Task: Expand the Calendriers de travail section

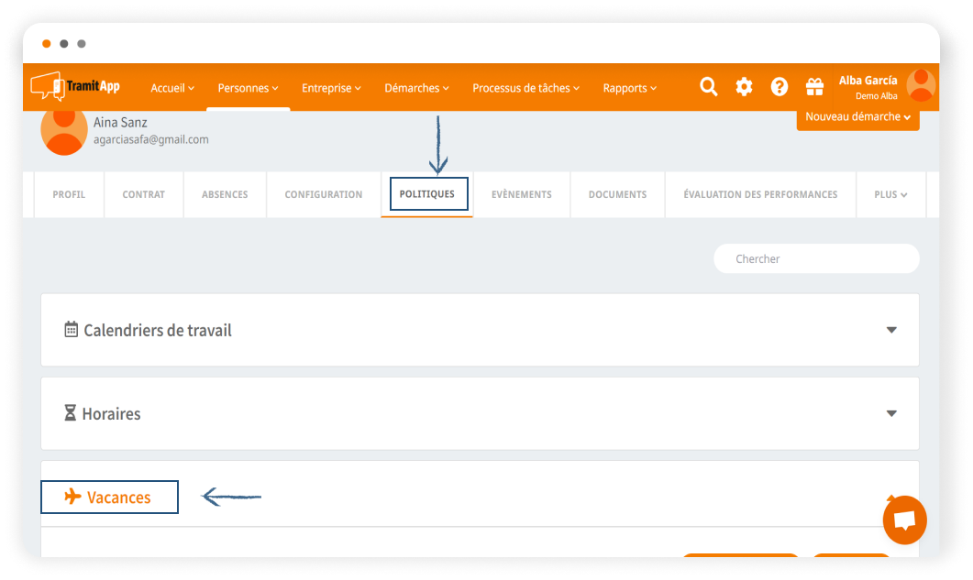Action: 890,330
